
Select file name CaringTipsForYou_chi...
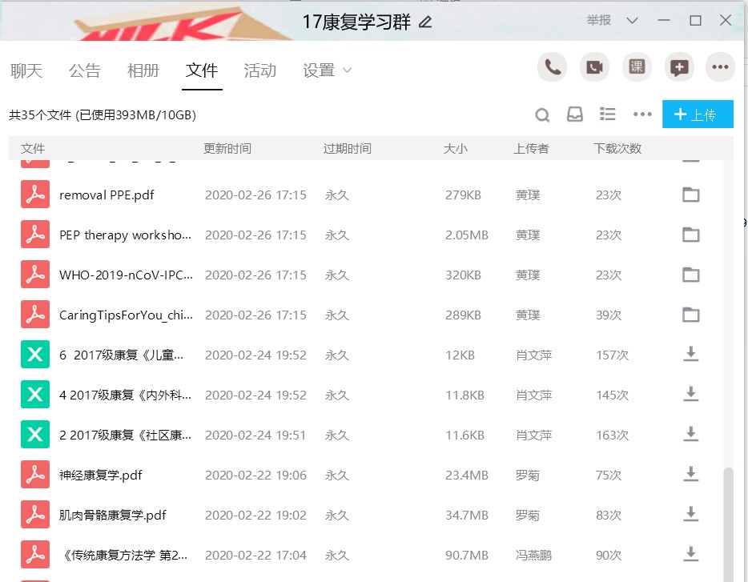click(x=126, y=315)
